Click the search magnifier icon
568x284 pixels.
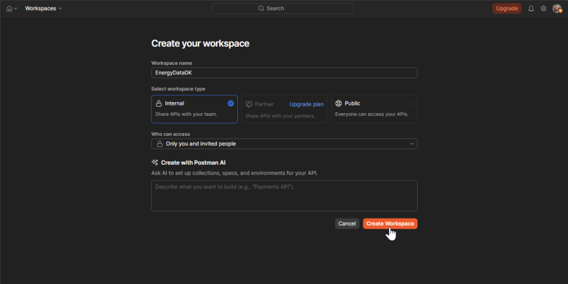261,8
